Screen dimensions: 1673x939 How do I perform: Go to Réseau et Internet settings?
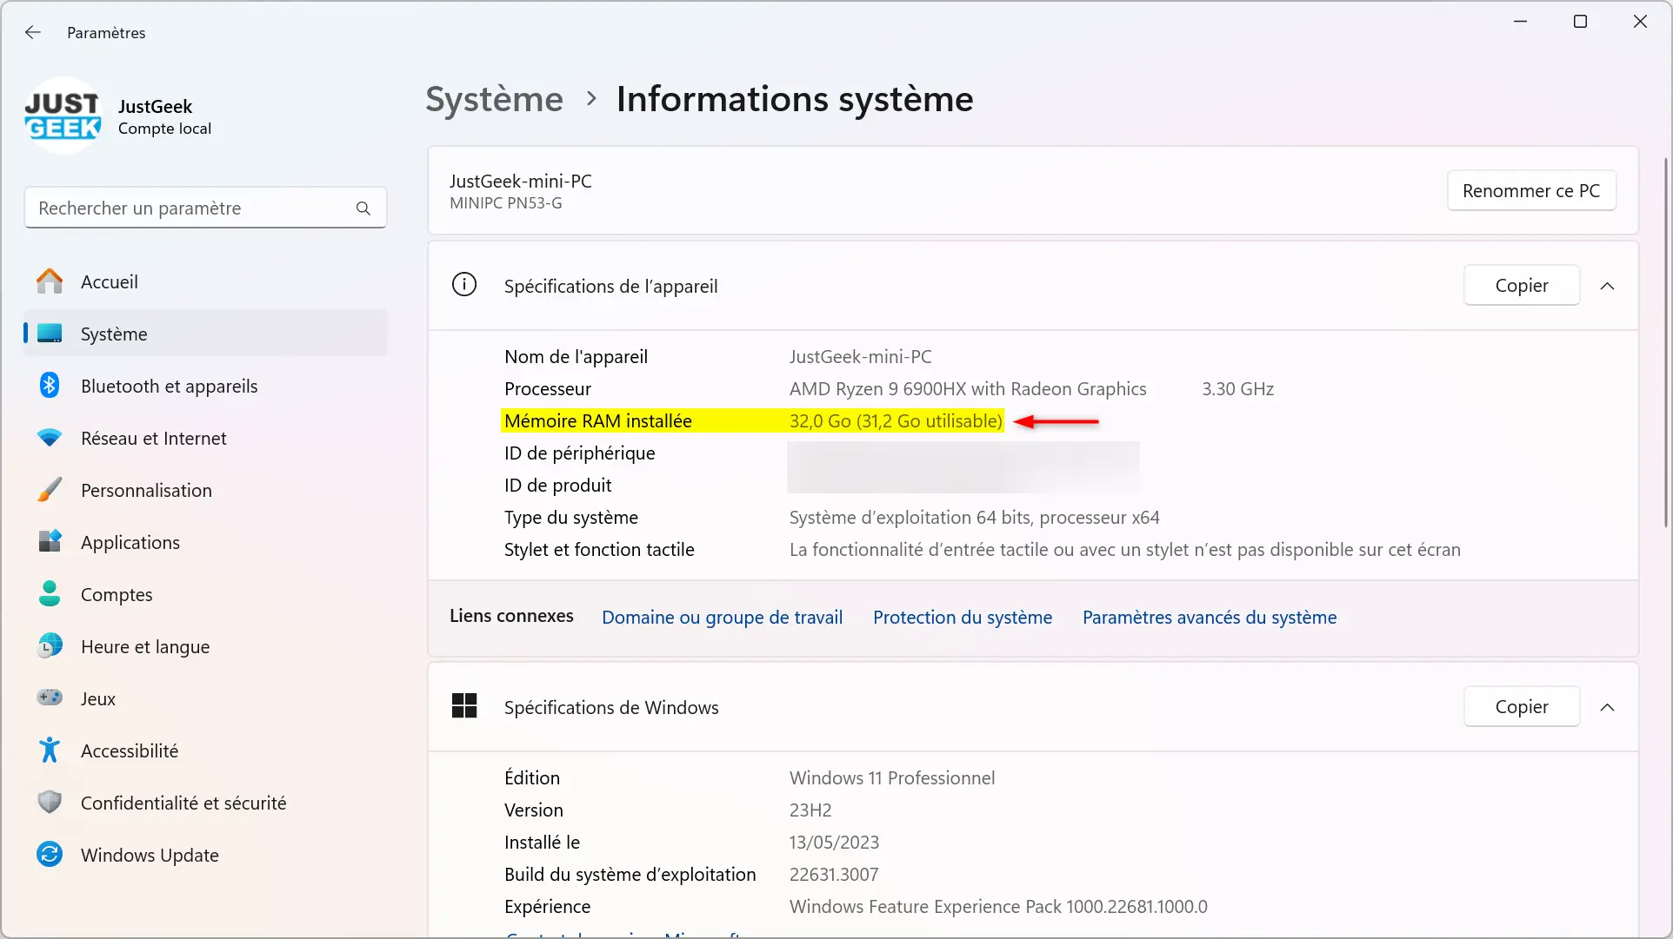coord(206,438)
